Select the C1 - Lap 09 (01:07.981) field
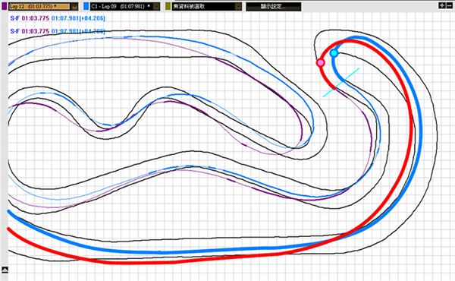Image resolution: width=455 pixels, height=281 pixels. pyautogui.click(x=121, y=6)
